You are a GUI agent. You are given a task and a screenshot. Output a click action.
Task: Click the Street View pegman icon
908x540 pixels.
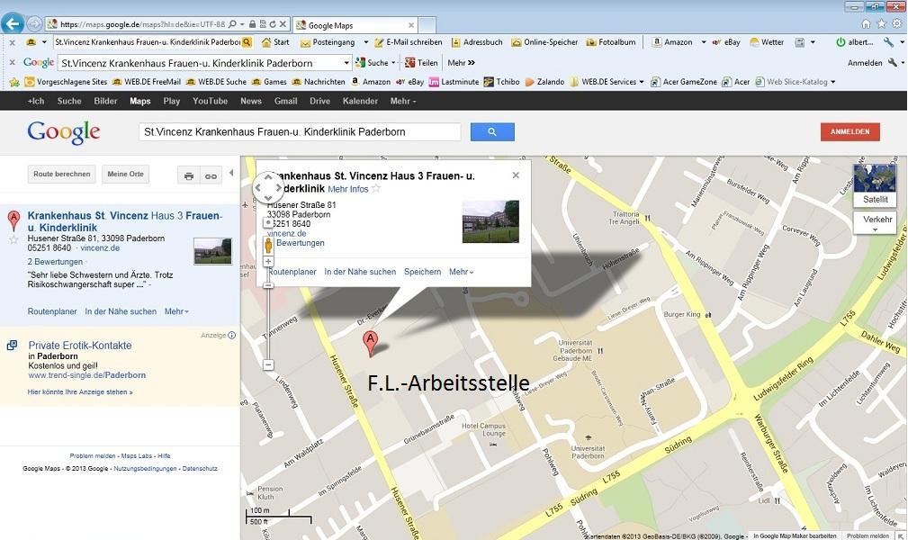point(268,245)
